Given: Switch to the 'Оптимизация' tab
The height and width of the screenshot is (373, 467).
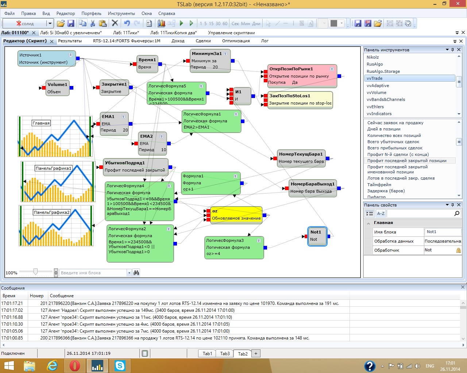Looking at the screenshot, I should point(236,41).
